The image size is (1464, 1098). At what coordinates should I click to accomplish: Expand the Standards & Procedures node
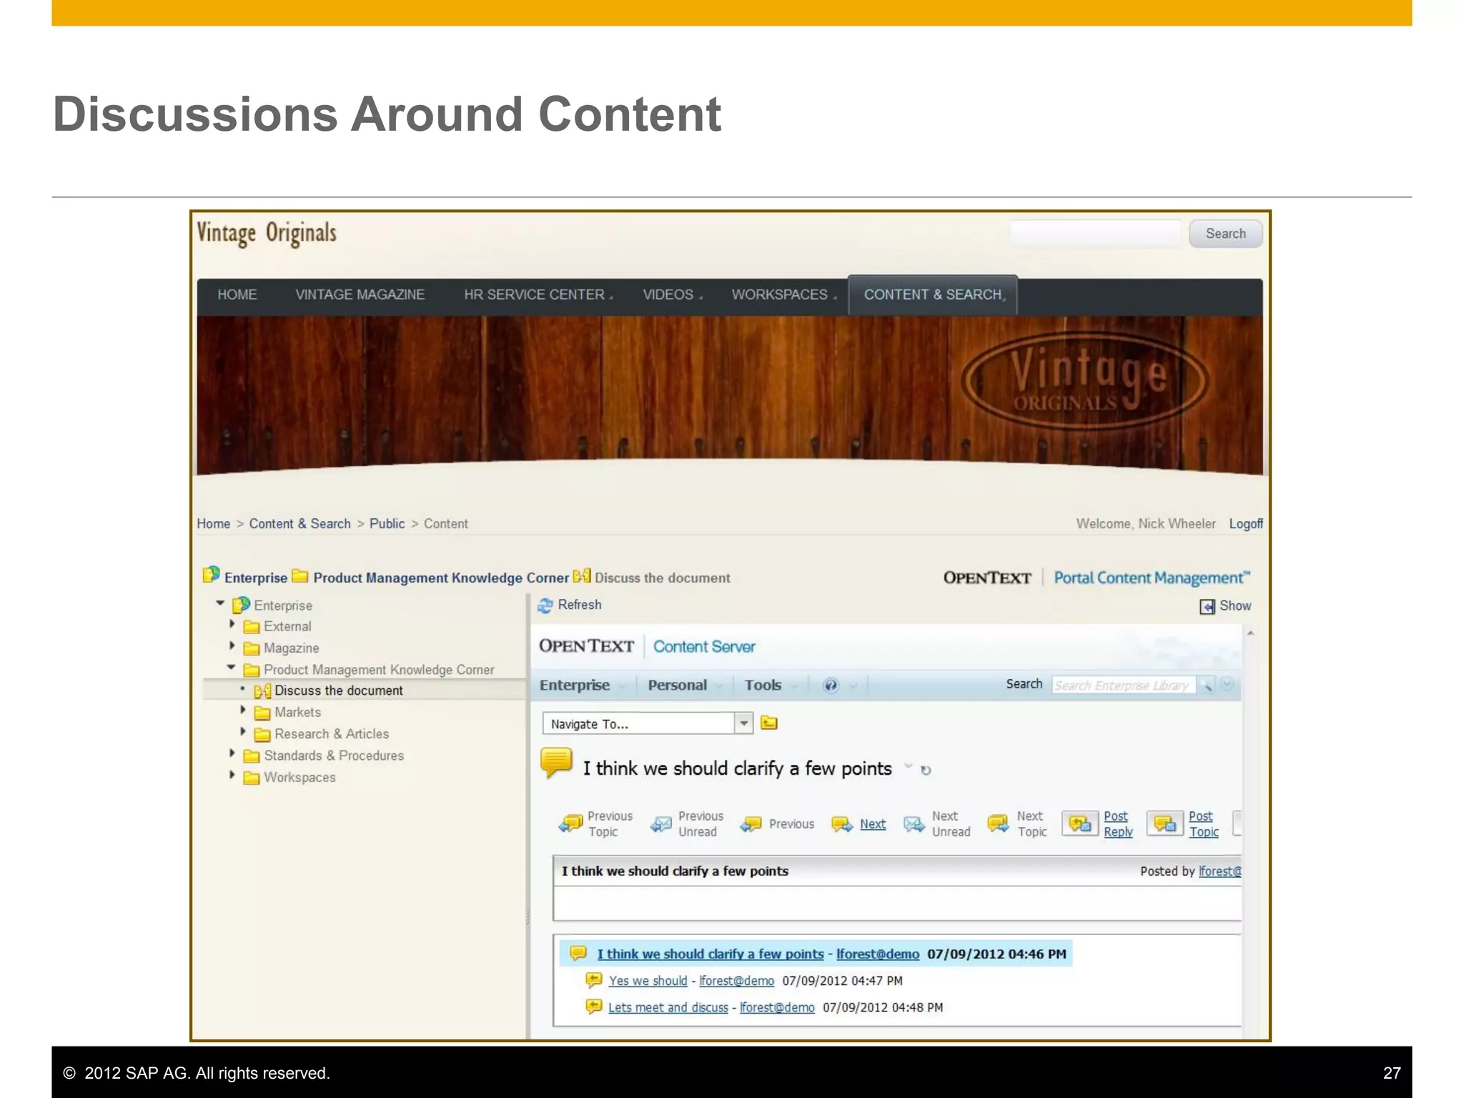(x=232, y=753)
